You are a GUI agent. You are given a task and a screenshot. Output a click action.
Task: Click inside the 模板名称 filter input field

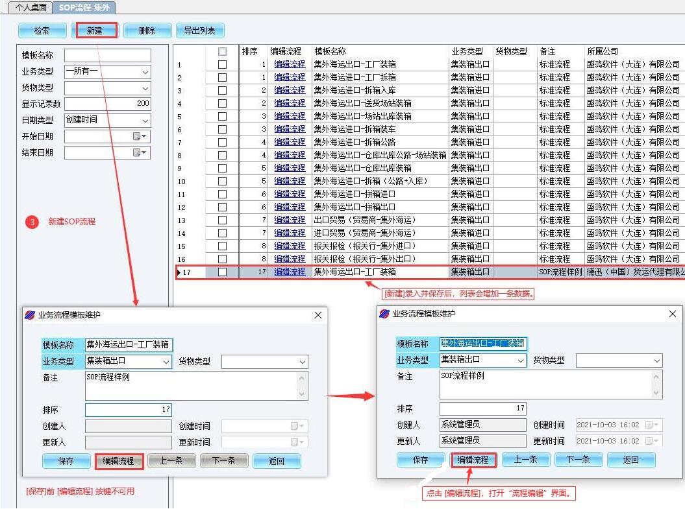pyautogui.click(x=107, y=56)
